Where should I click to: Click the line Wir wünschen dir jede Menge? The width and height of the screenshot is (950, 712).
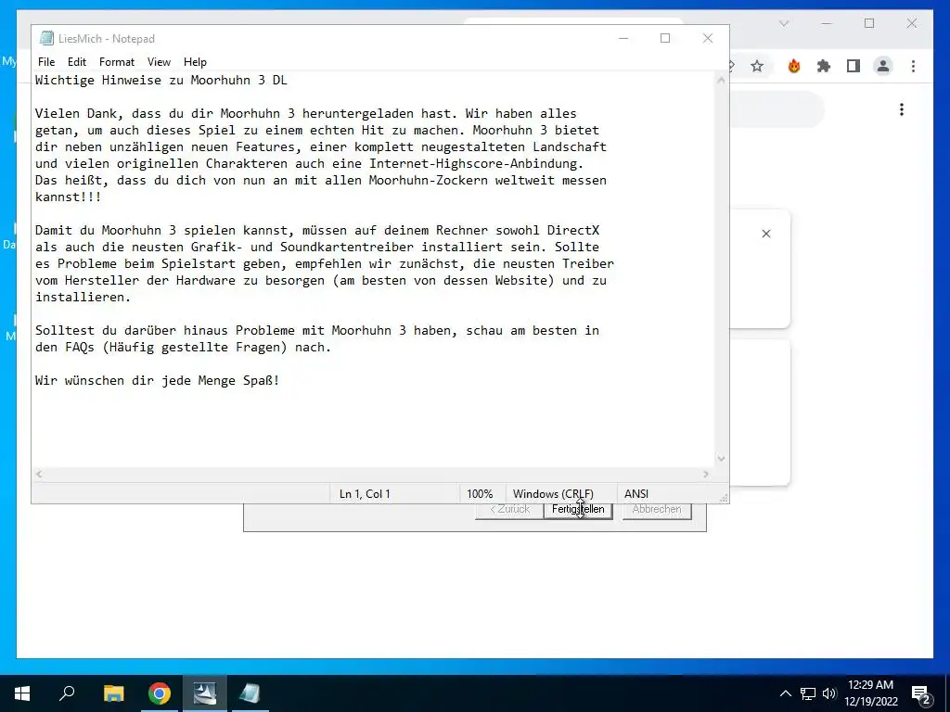click(x=158, y=381)
